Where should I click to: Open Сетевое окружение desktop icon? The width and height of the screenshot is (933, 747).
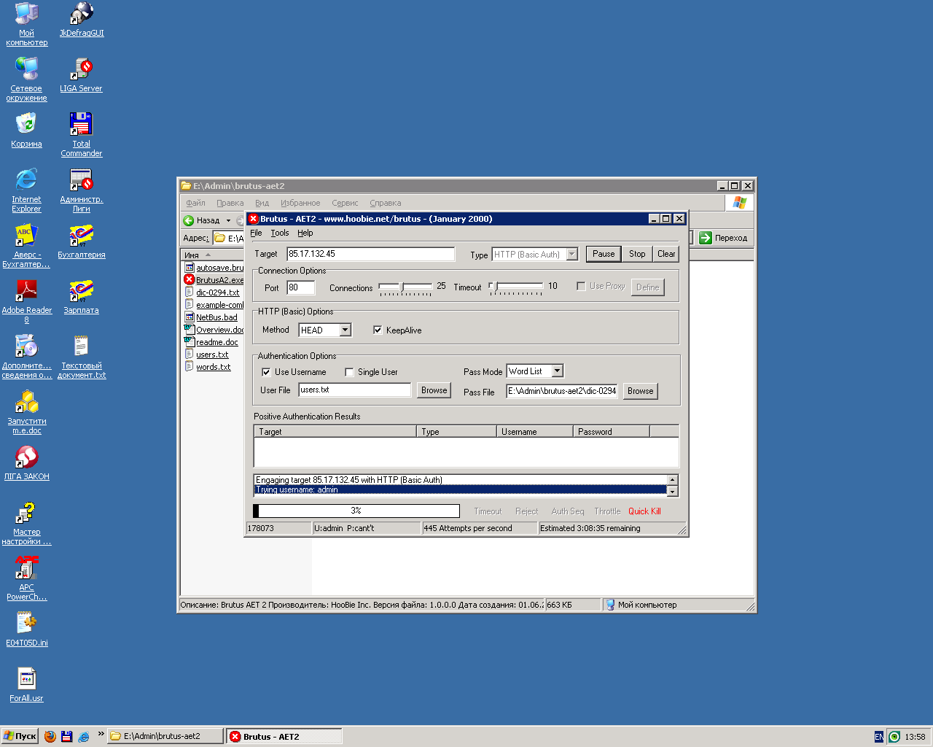pos(27,79)
